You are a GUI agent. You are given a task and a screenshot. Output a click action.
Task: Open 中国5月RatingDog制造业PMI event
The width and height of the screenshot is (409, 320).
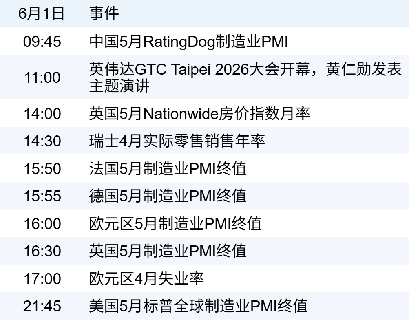tap(188, 42)
